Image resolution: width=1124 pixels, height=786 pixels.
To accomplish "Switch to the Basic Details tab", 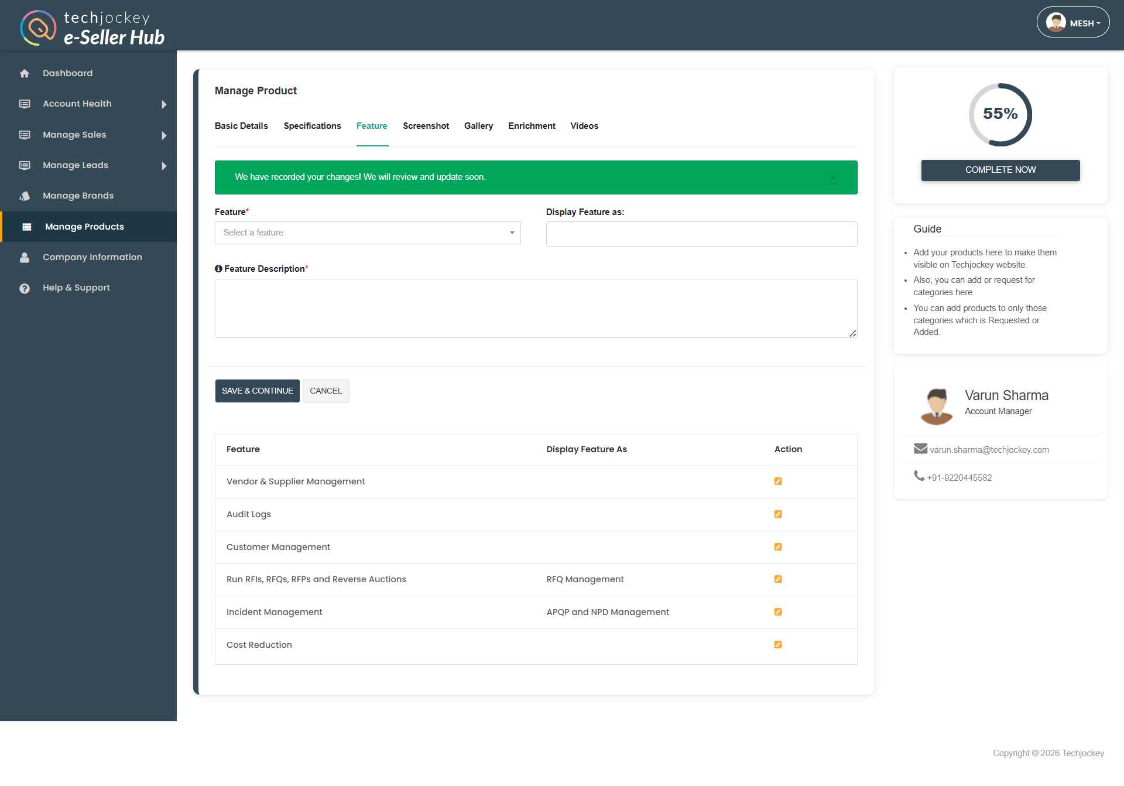I will (241, 126).
